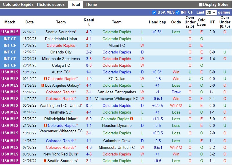Click the Match column header
Viewport: 232px width, 165px height.
click(x=10, y=22)
